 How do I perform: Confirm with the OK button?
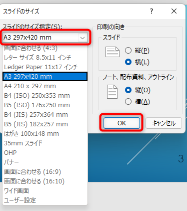(121, 123)
